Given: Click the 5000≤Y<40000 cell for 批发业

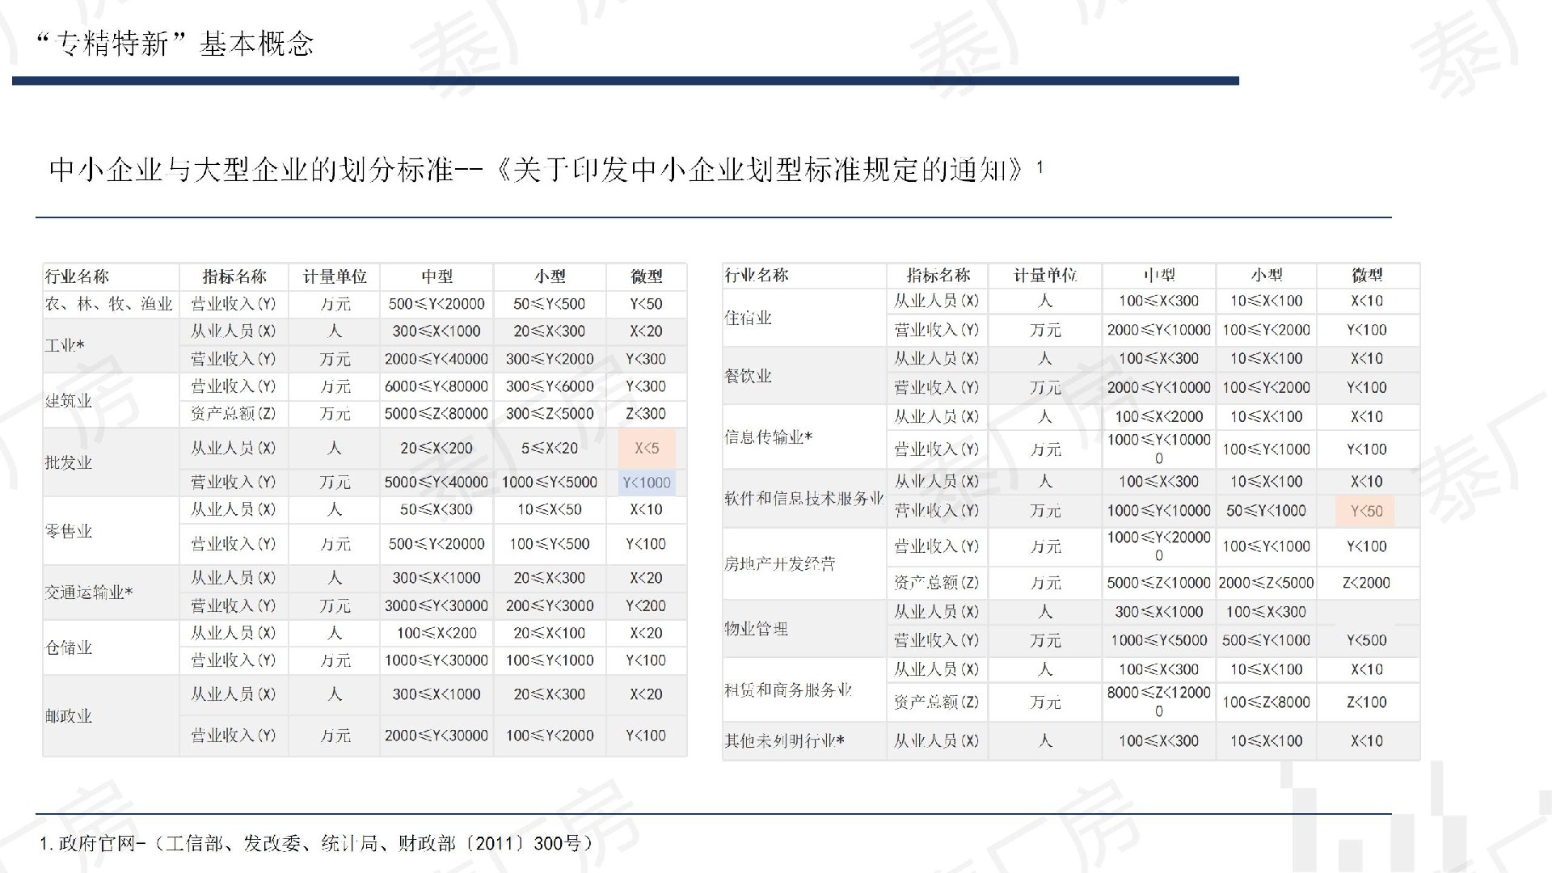Looking at the screenshot, I should (x=436, y=483).
